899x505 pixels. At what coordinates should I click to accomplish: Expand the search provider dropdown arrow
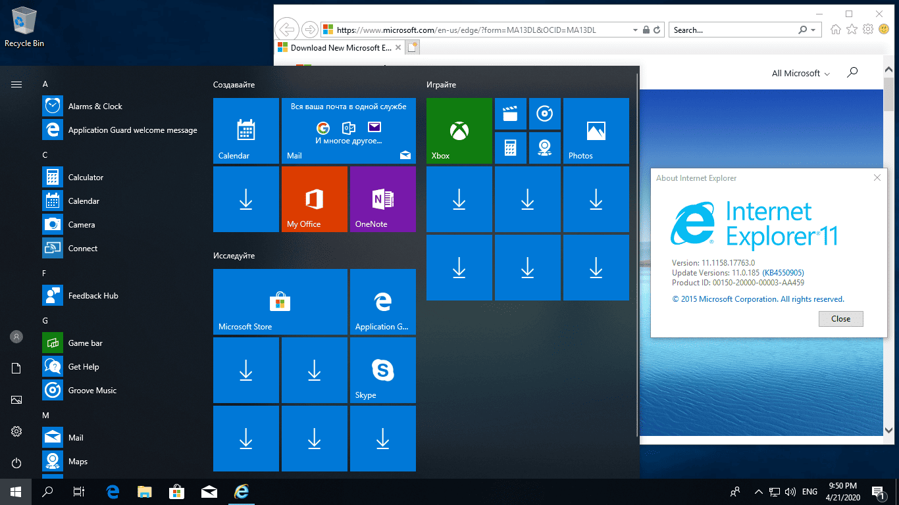[x=813, y=30]
